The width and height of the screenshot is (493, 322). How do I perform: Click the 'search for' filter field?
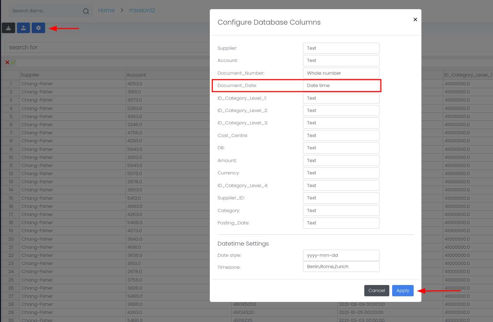(106, 48)
